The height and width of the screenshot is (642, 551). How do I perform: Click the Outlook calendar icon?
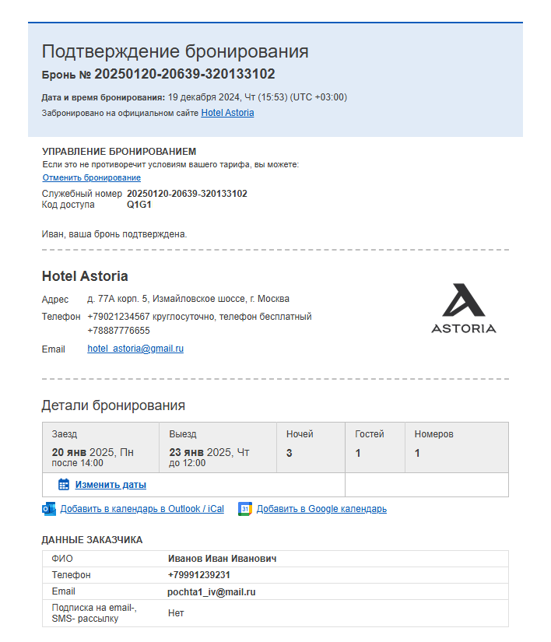click(49, 509)
